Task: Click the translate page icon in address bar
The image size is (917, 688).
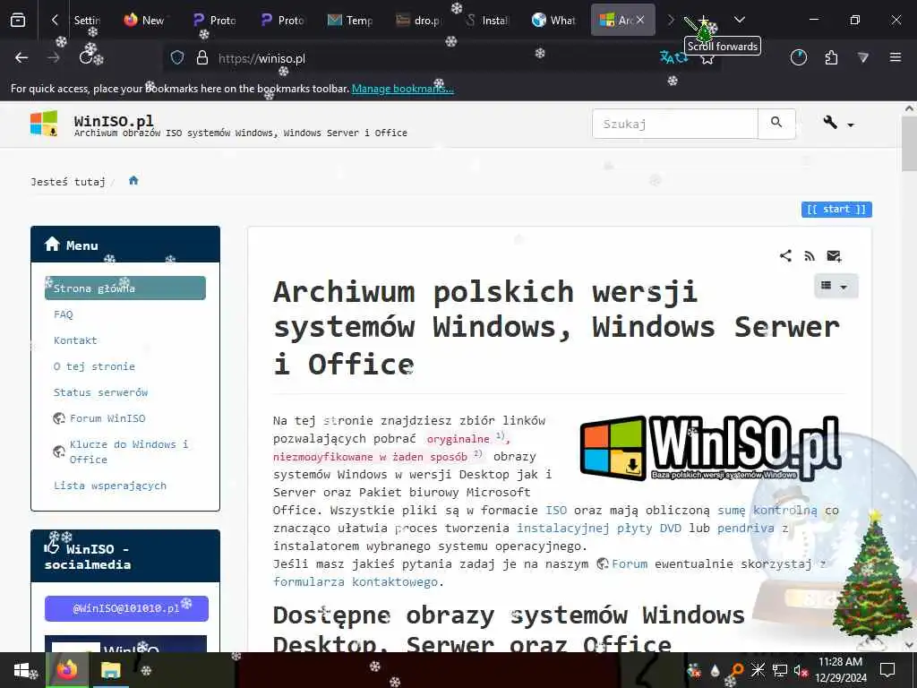Action: (673, 57)
